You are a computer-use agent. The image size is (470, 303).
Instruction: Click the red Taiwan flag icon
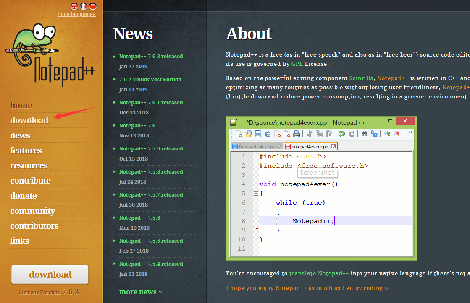(93, 6)
